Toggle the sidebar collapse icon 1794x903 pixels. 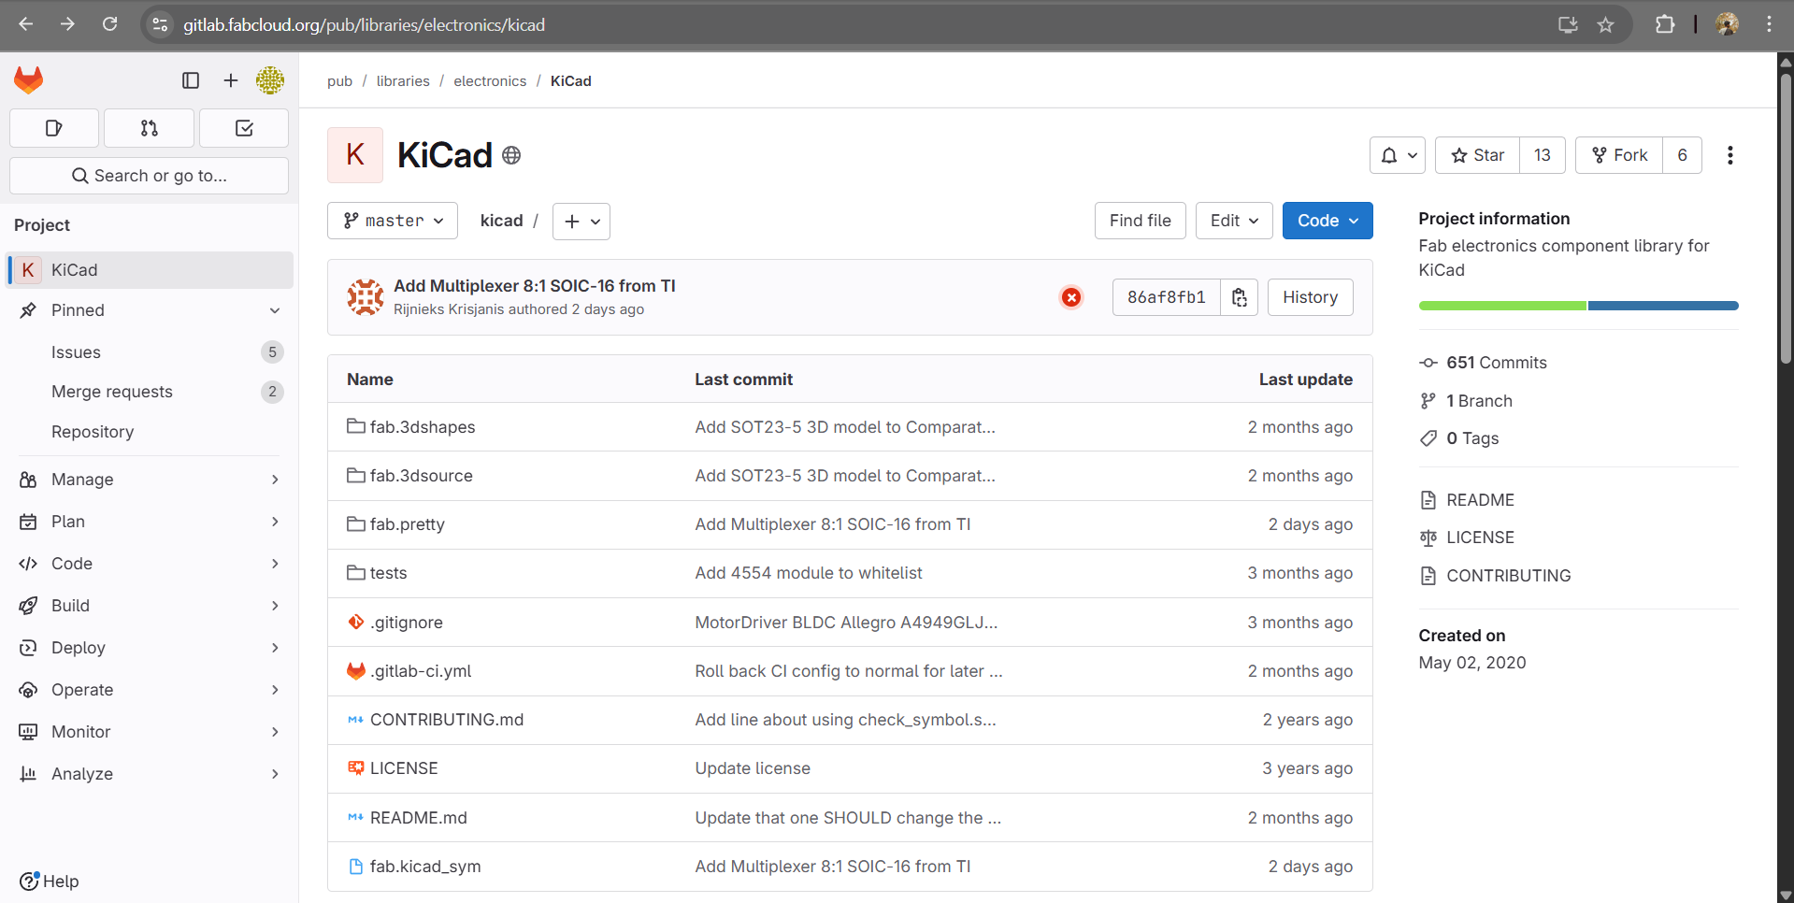191,80
